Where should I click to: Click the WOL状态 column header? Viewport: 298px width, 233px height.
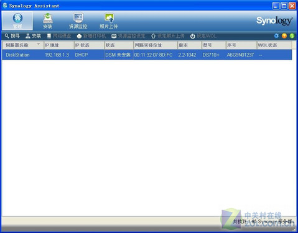pyautogui.click(x=274, y=45)
